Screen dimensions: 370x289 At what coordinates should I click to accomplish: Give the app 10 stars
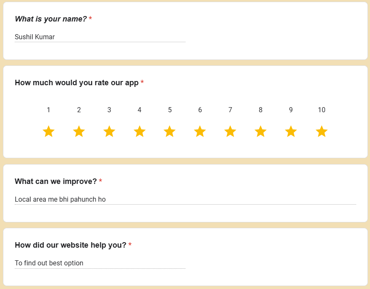click(x=322, y=132)
